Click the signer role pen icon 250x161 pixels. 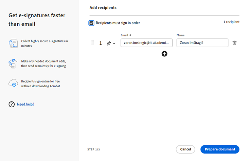(x=109, y=43)
